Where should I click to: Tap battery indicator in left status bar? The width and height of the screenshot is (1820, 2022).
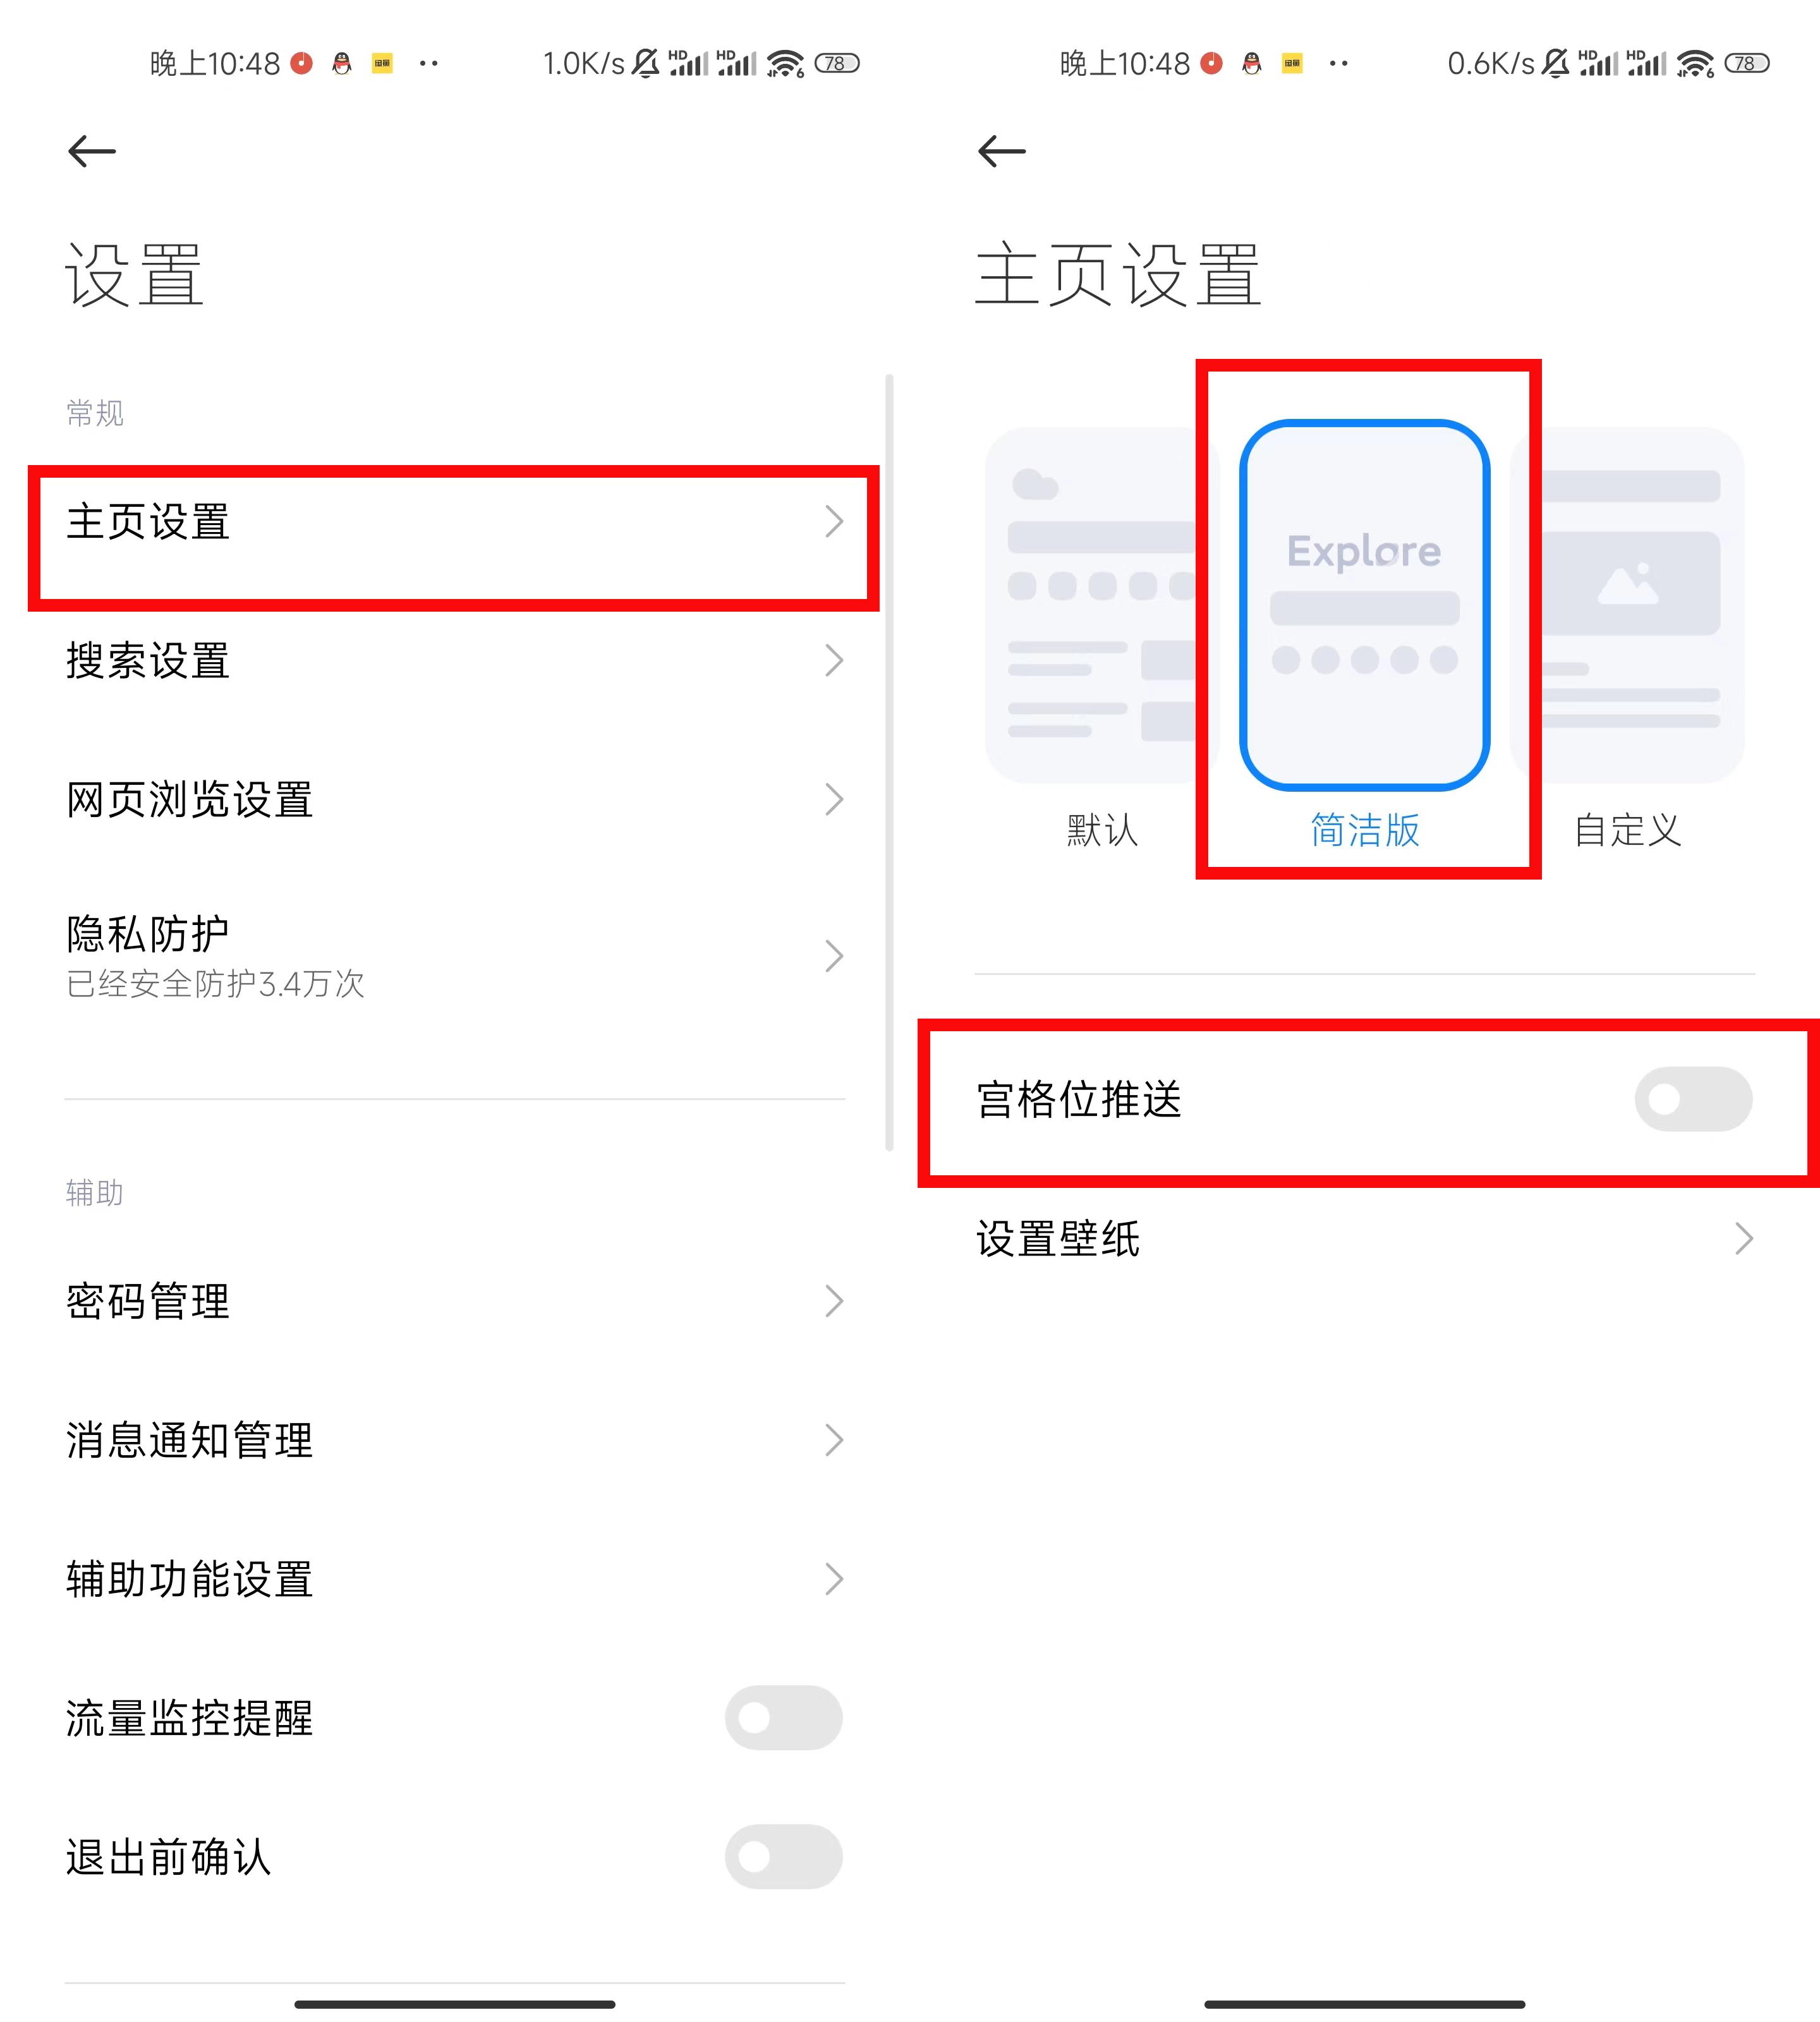coord(837,64)
